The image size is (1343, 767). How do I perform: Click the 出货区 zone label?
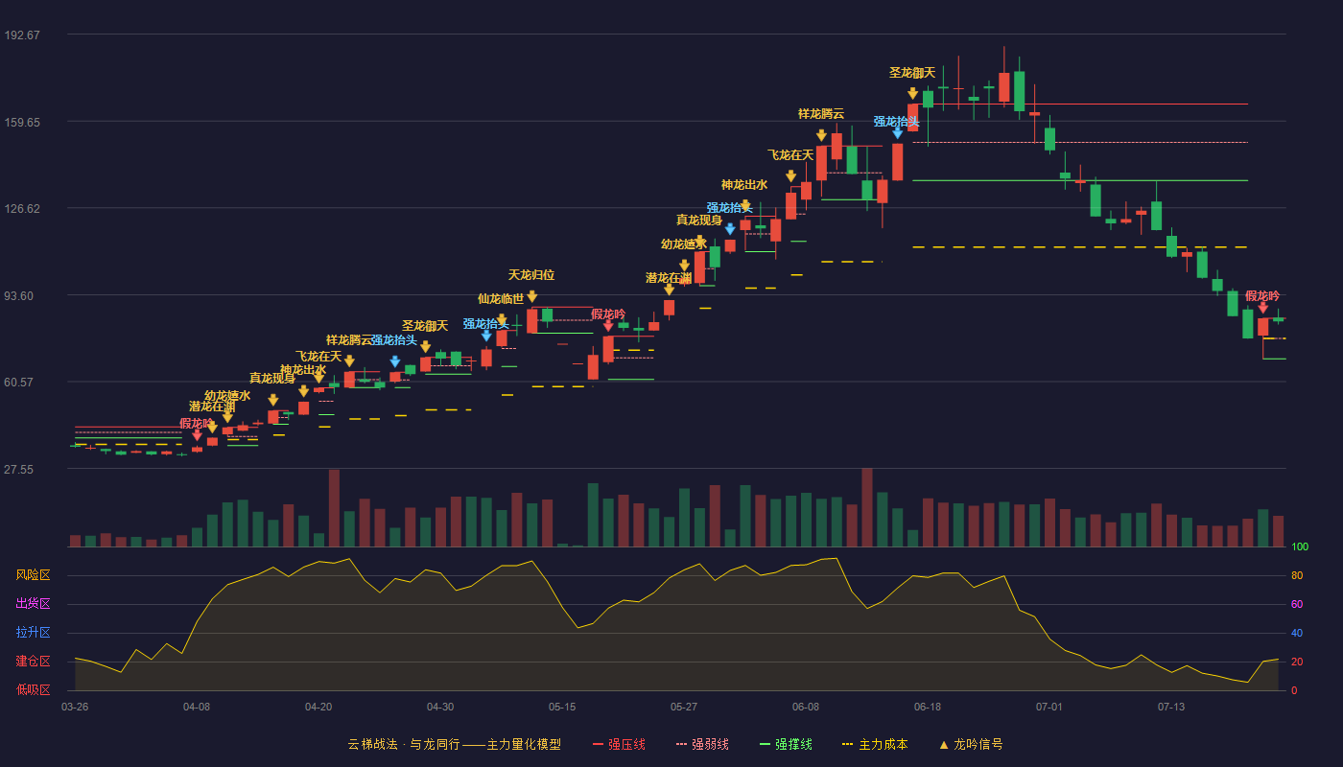(x=33, y=604)
